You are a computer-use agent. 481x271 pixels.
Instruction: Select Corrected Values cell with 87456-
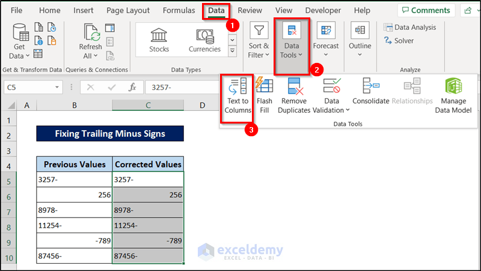(148, 256)
